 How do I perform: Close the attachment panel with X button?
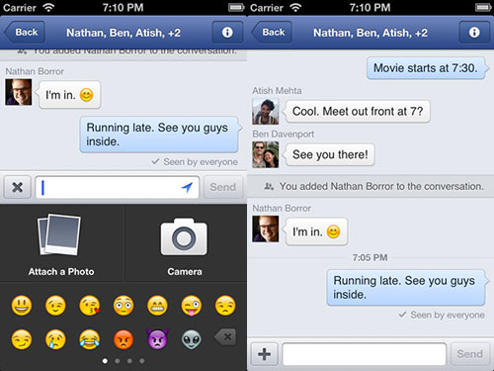(x=18, y=187)
